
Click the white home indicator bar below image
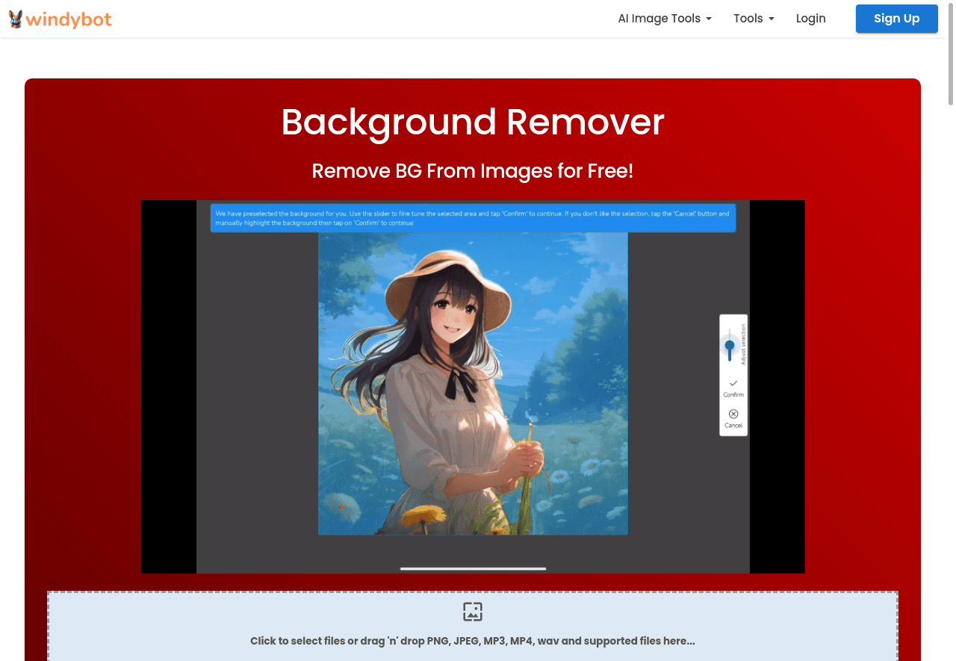pyautogui.click(x=473, y=568)
